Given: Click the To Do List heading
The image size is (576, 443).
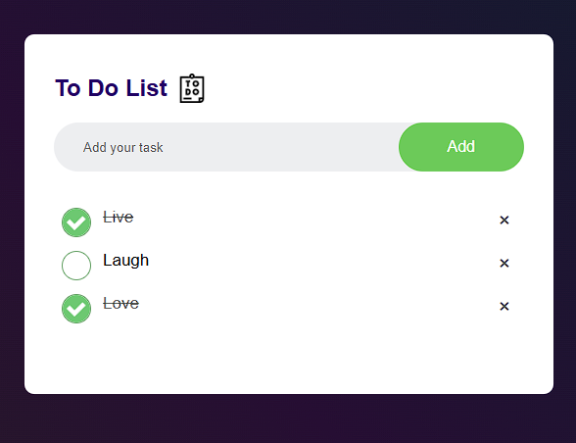Looking at the screenshot, I should (112, 88).
